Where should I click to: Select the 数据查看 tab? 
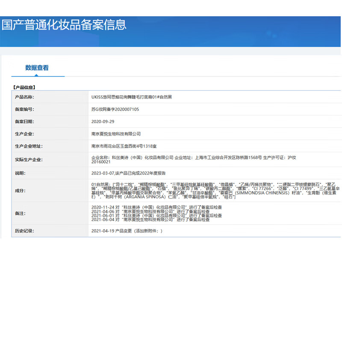37,68
